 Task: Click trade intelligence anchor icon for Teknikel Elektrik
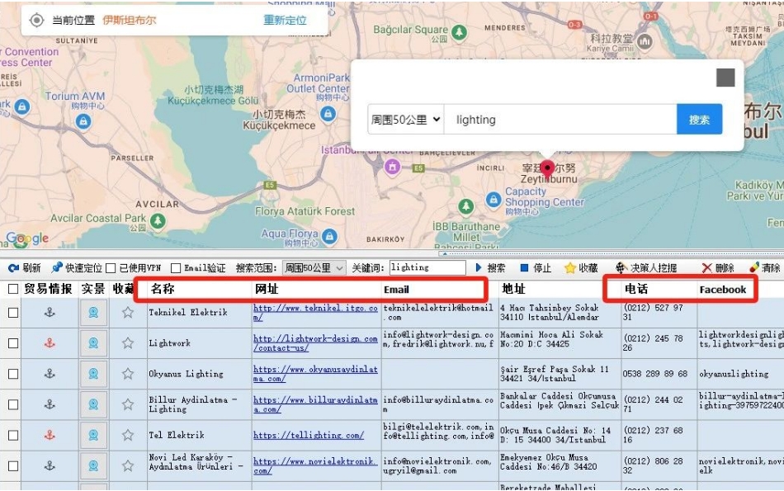50,313
